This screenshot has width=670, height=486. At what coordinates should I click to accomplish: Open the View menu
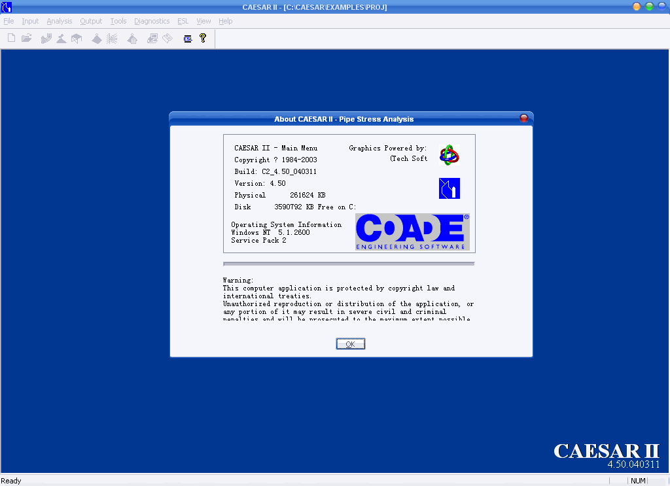point(203,21)
